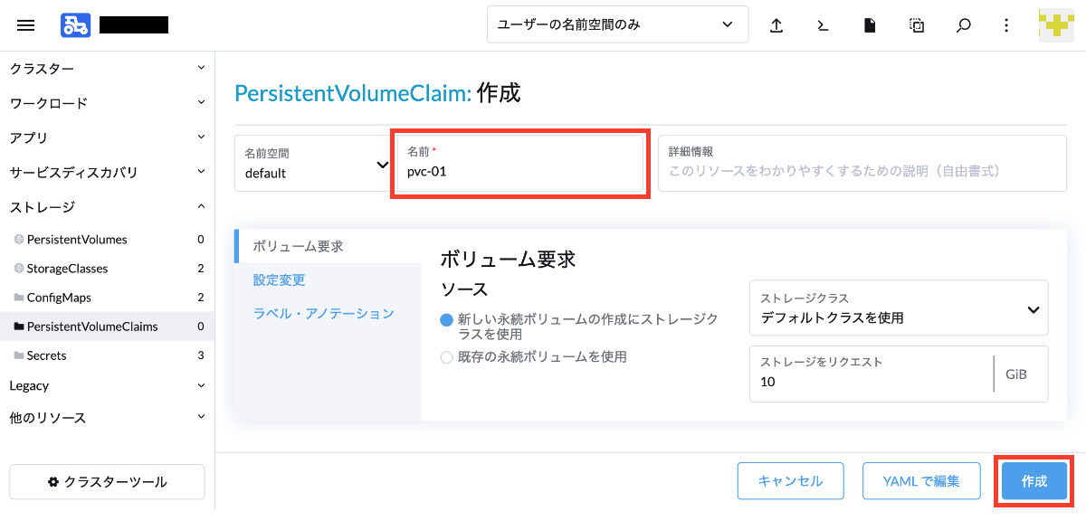Viewport: 1086px width, 521px height.
Task: Open the storage class dropdown
Action: pos(899,308)
